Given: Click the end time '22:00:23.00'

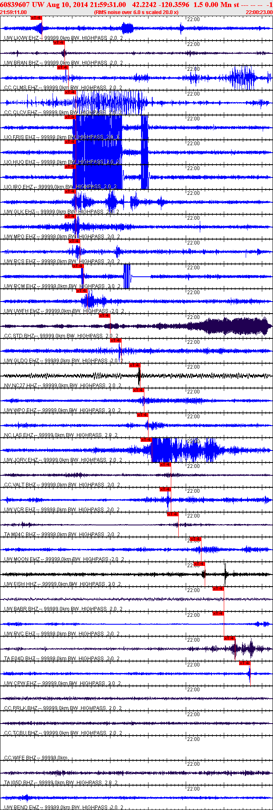Looking at the screenshot, I should tap(259, 12).
